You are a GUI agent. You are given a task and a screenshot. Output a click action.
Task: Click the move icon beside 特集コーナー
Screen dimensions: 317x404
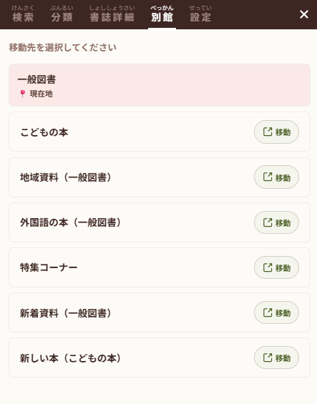pyautogui.click(x=268, y=267)
